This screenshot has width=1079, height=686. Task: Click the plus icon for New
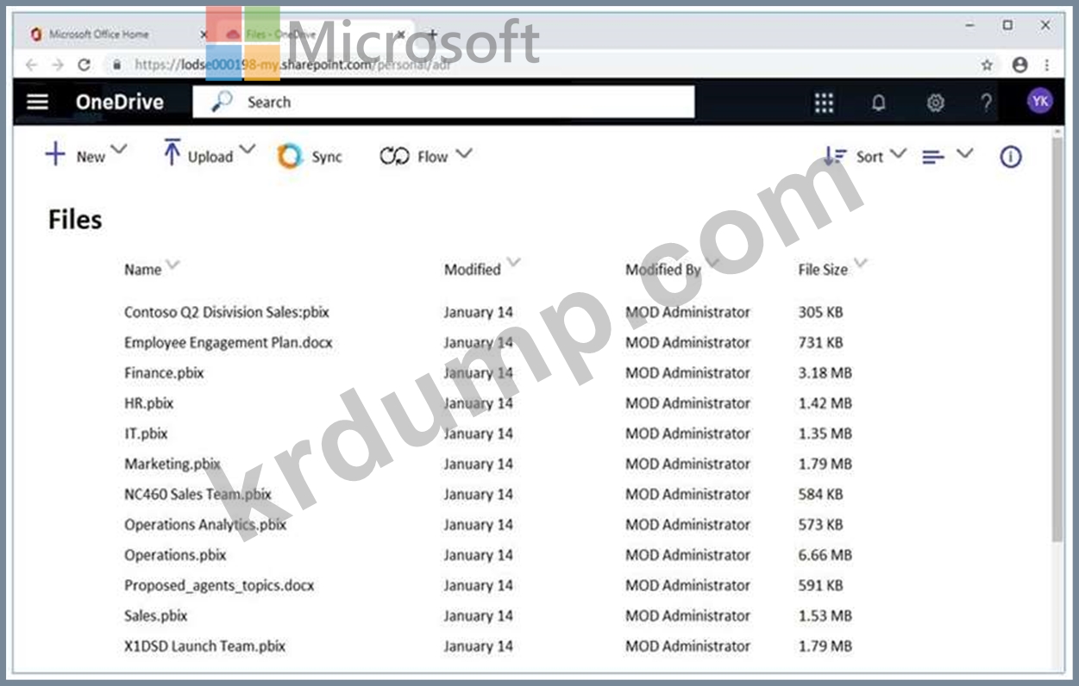(55, 154)
